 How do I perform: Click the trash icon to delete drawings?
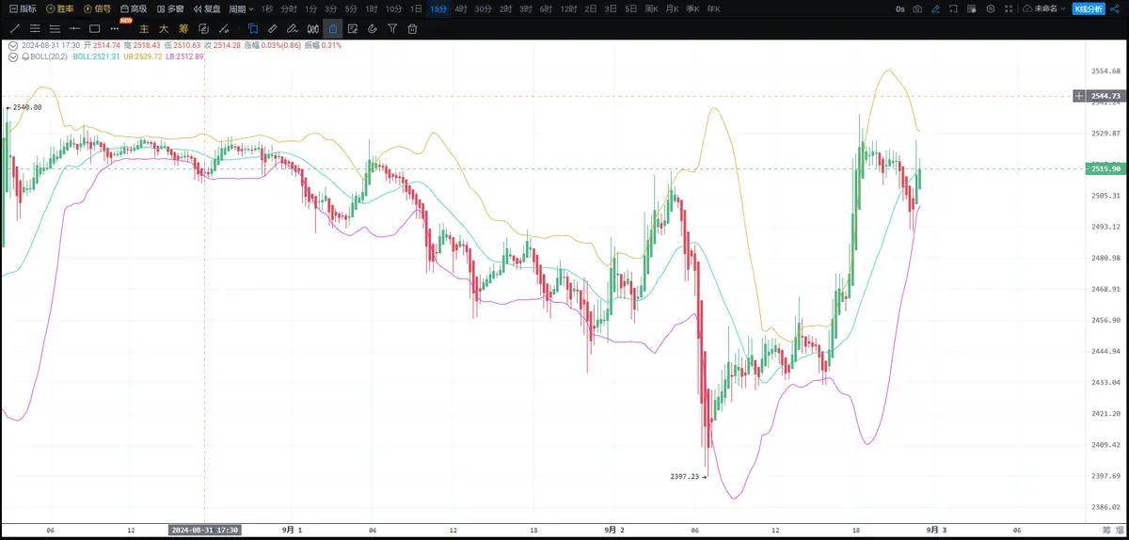pos(411,28)
